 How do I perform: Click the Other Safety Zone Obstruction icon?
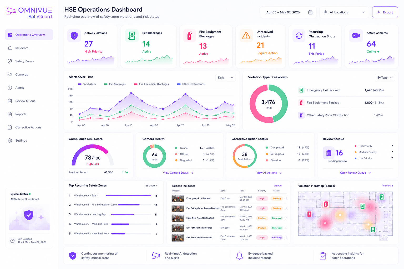coord(301,115)
